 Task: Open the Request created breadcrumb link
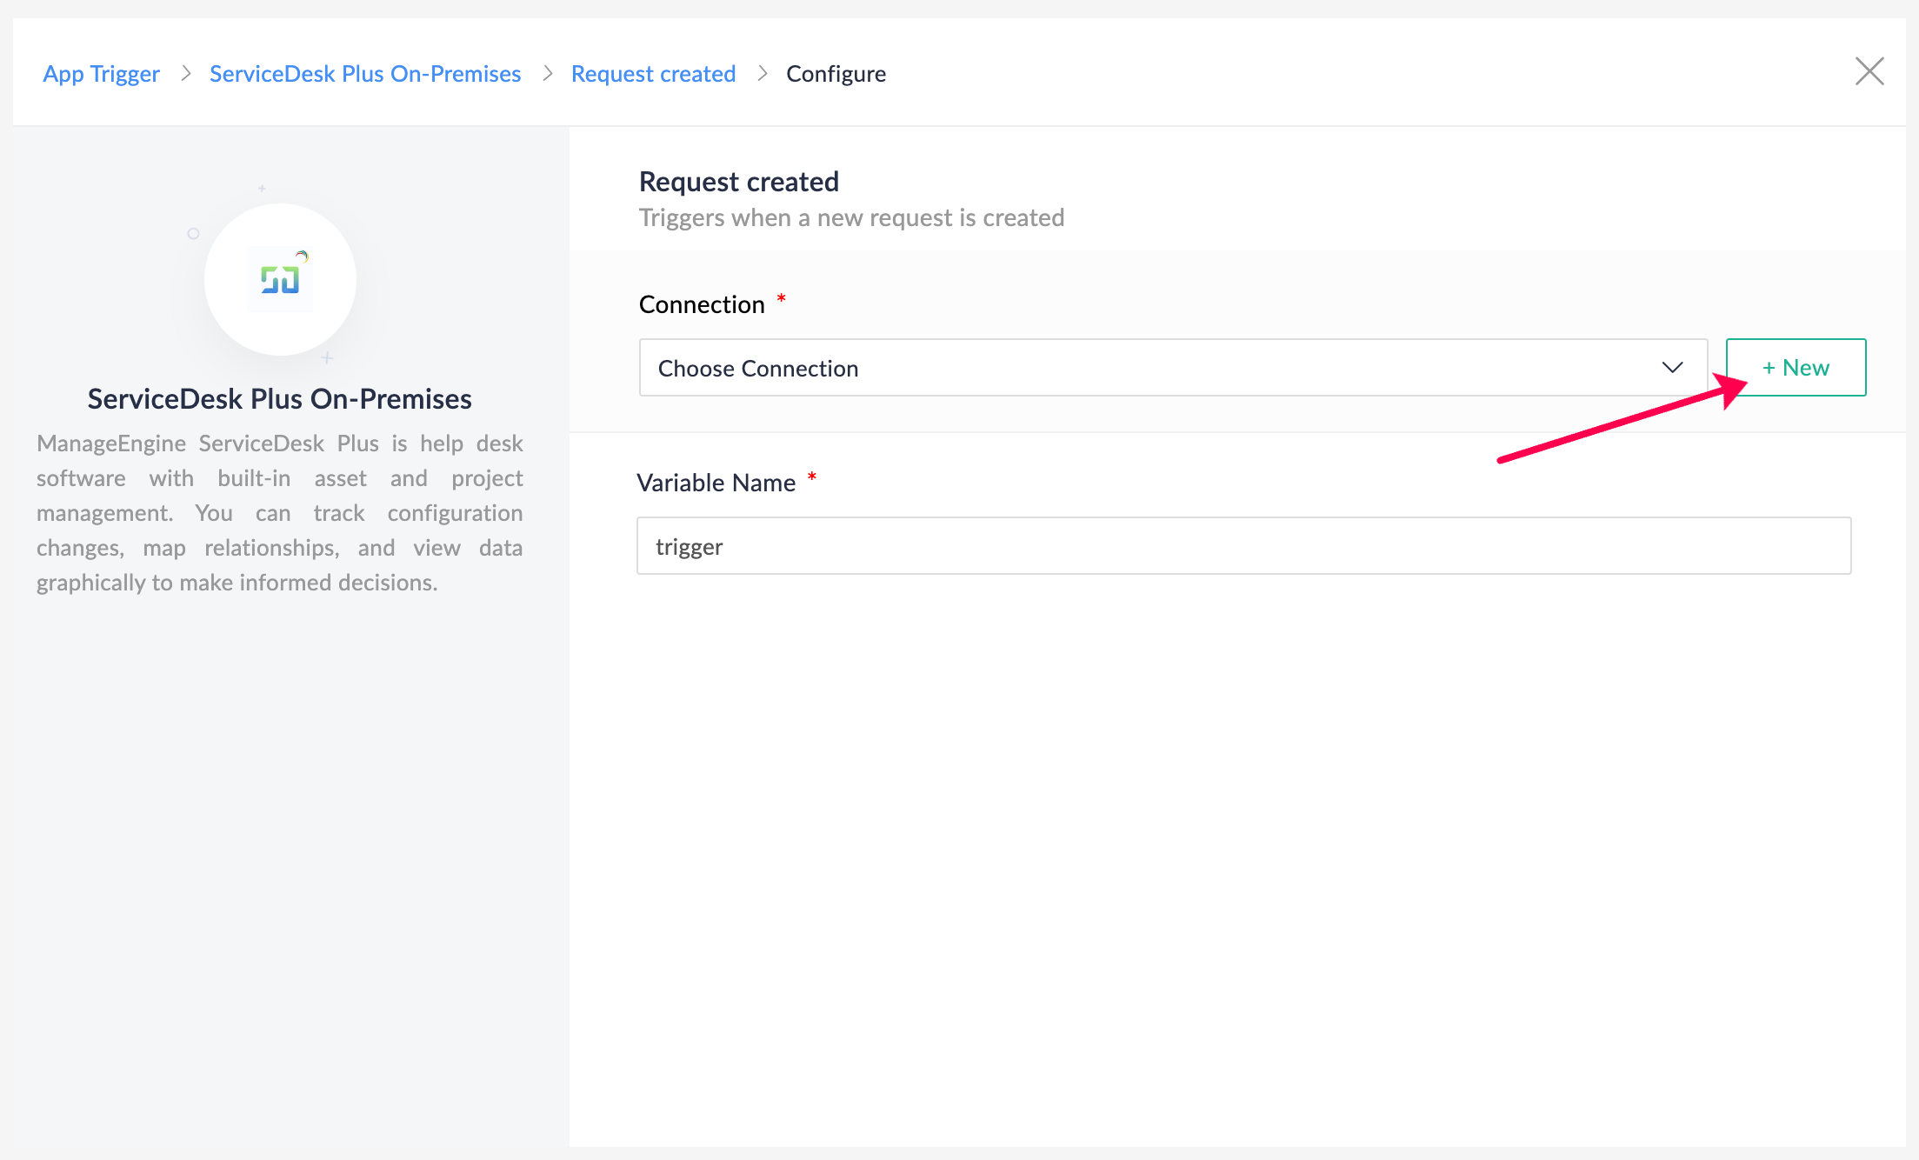(x=653, y=74)
